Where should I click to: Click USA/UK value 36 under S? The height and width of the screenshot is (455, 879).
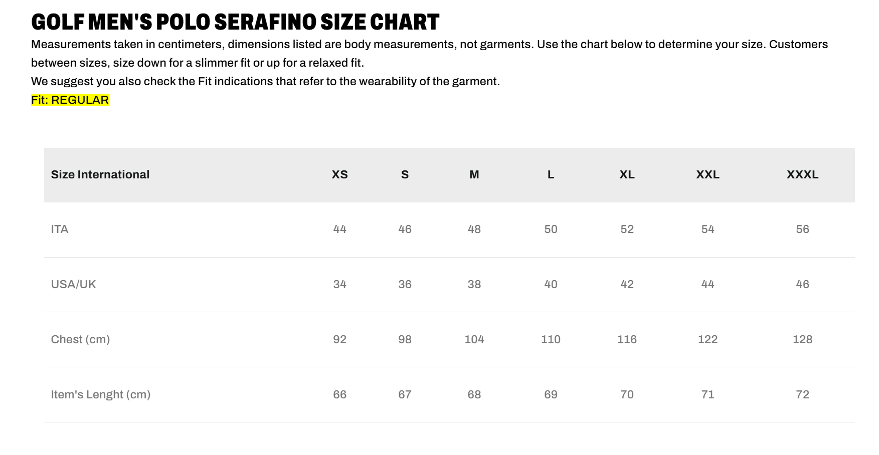[x=405, y=284]
